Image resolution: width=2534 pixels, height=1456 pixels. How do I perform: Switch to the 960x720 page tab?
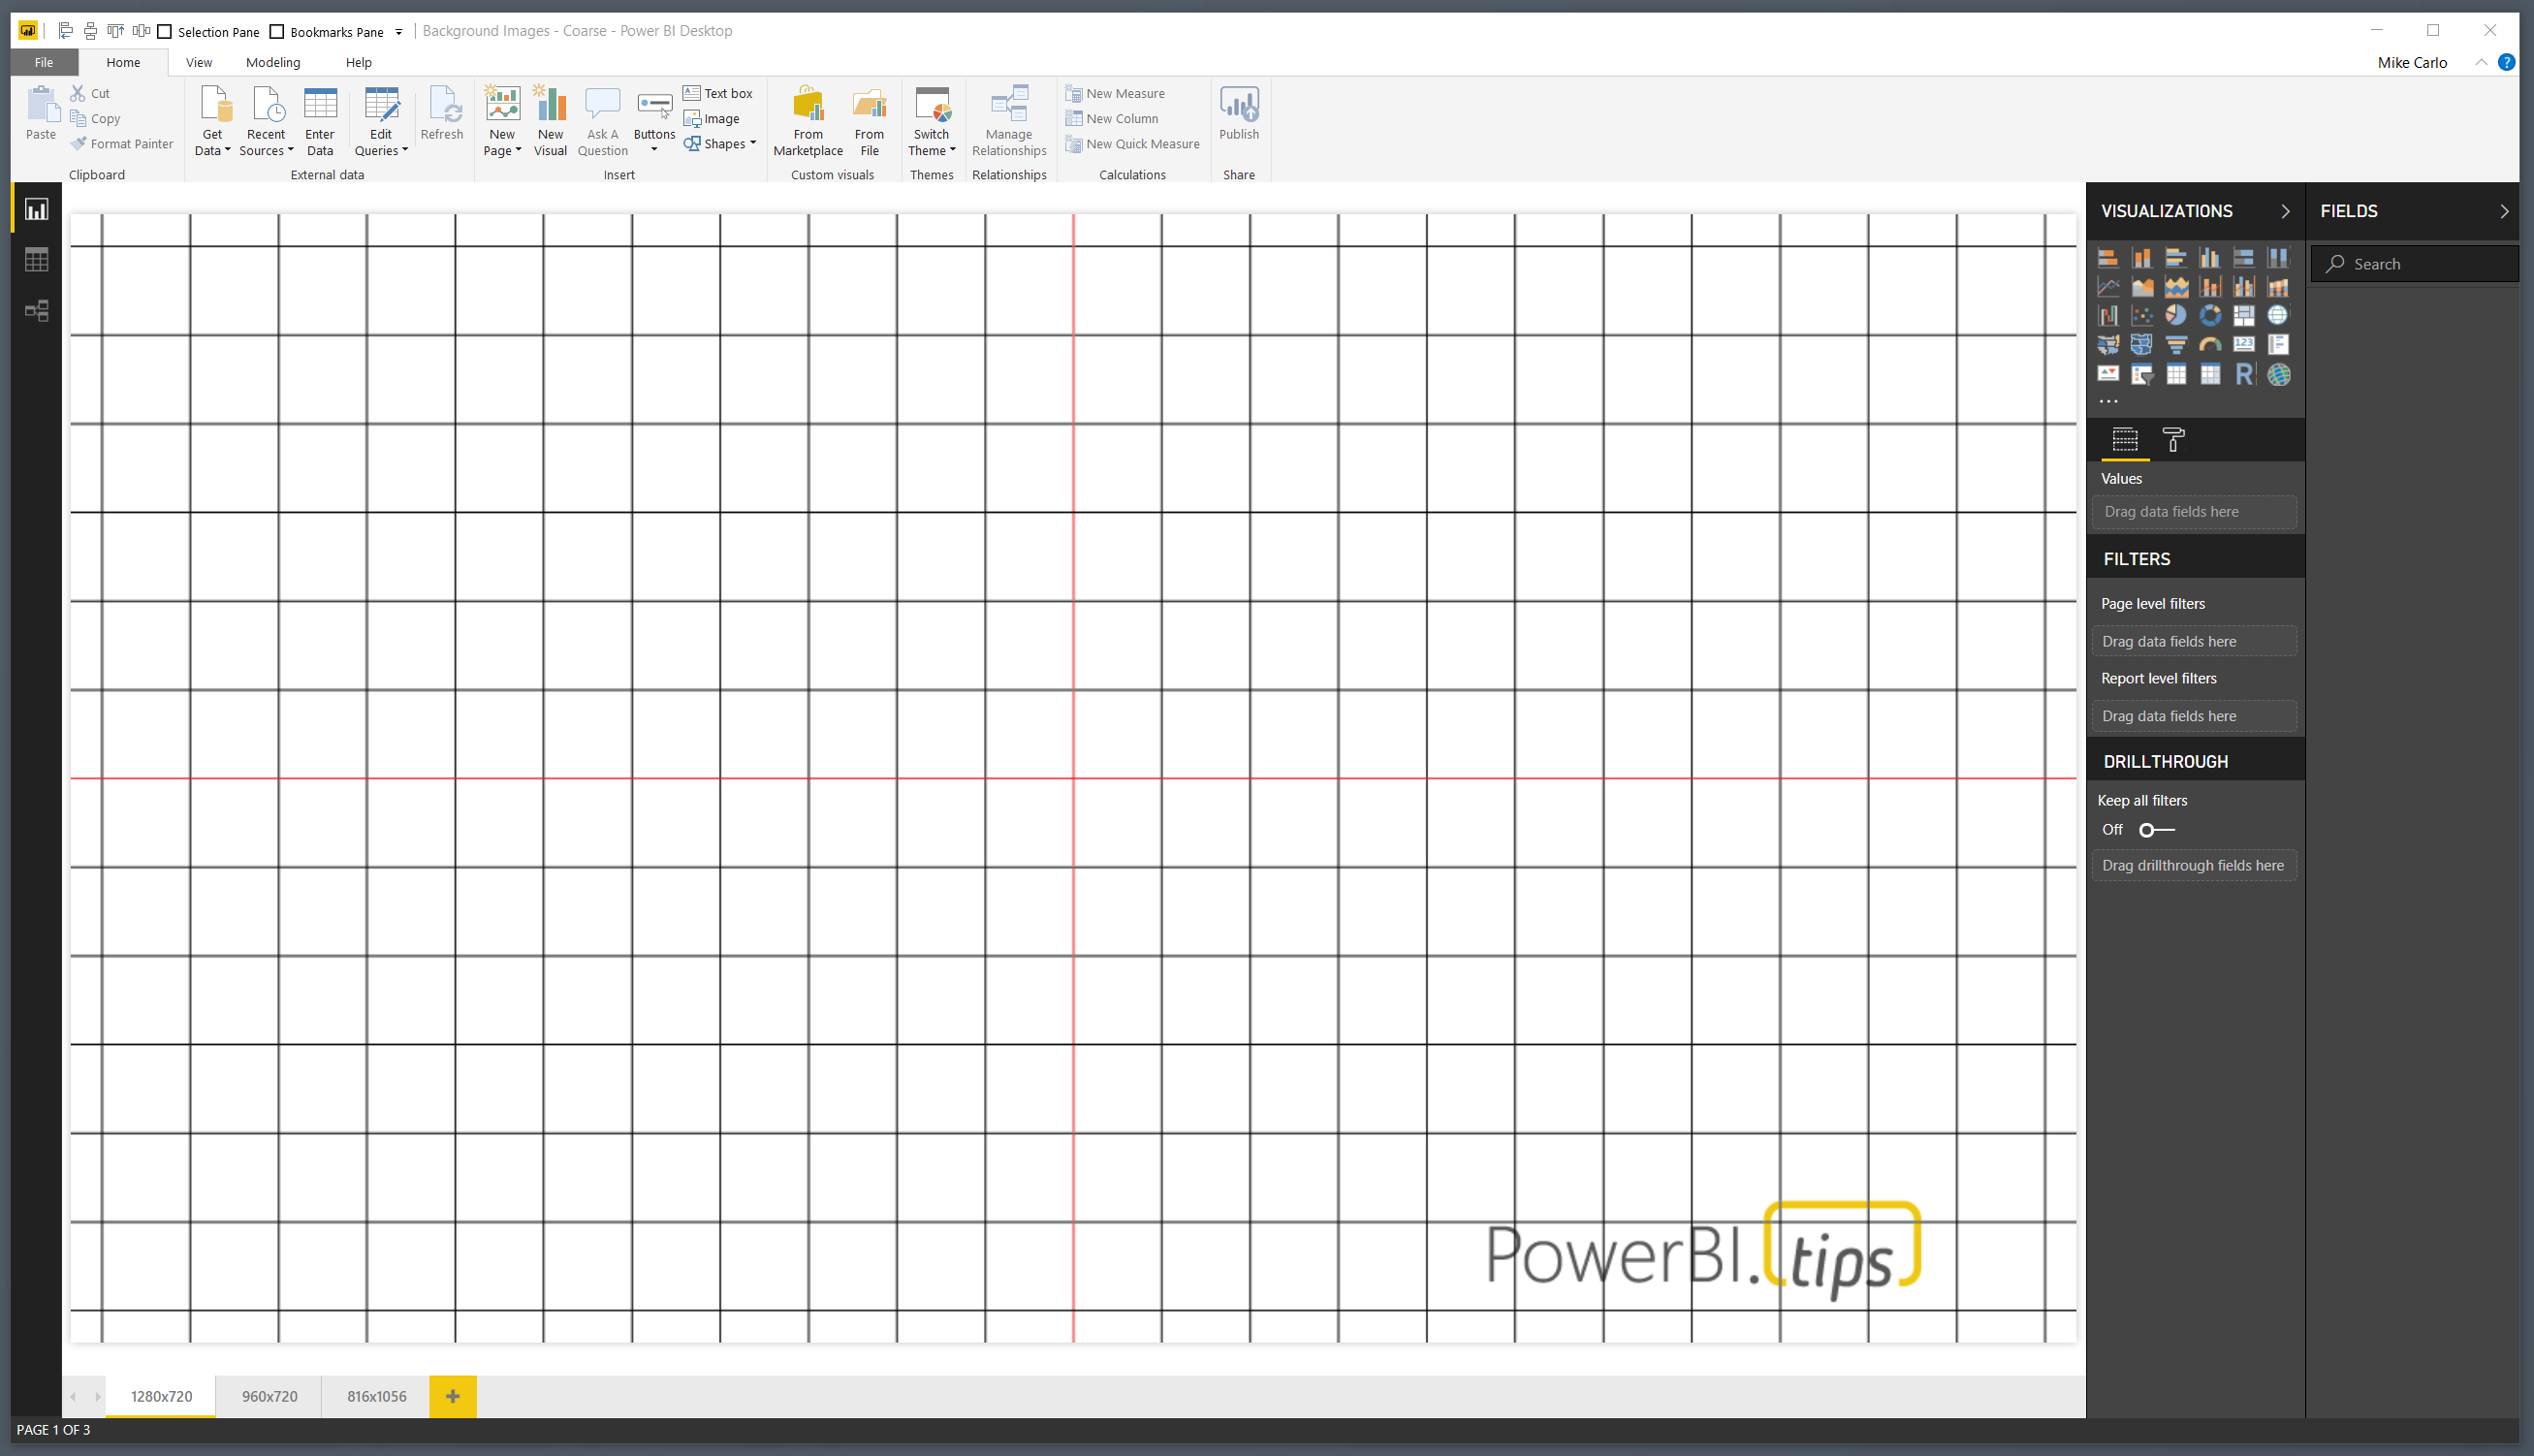(269, 1396)
